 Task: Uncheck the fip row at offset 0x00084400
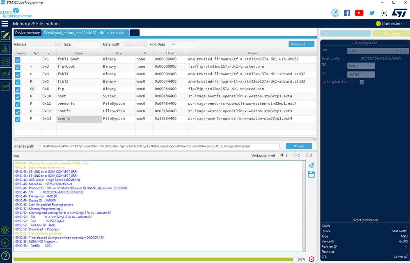coord(18,90)
